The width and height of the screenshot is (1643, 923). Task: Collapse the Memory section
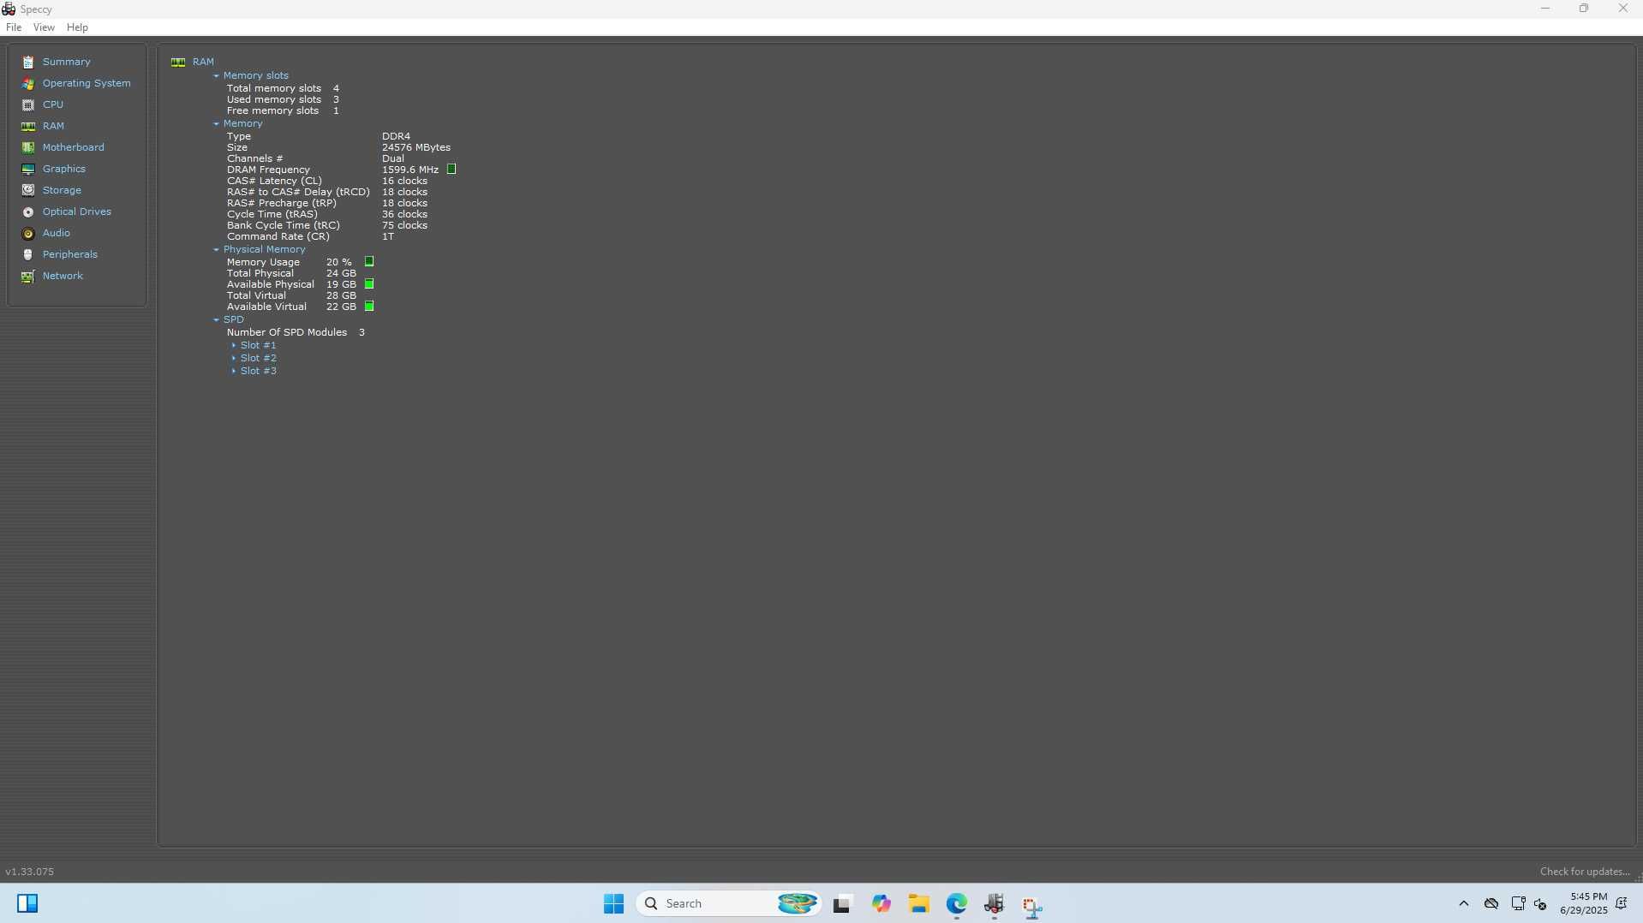[217, 123]
